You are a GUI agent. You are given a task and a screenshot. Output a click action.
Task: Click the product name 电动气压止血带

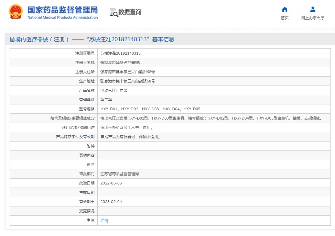114,90
